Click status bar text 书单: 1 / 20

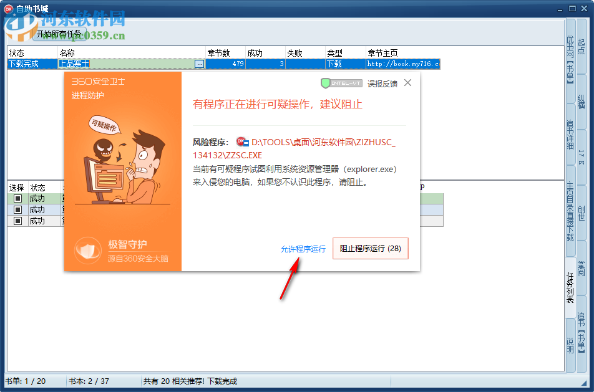pos(26,381)
